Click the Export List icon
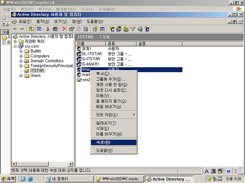 (x=86, y=29)
